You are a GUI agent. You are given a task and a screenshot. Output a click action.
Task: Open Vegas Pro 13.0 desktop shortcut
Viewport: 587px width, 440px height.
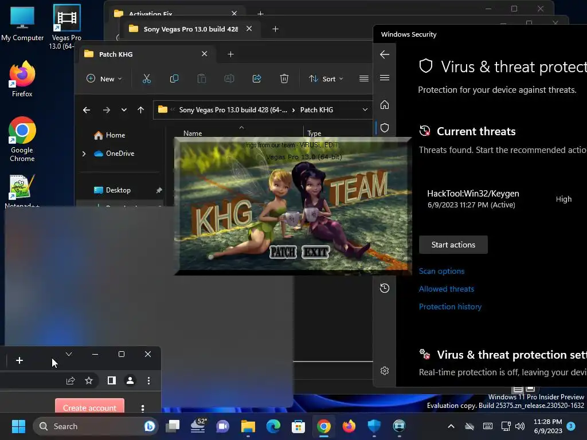66,27
